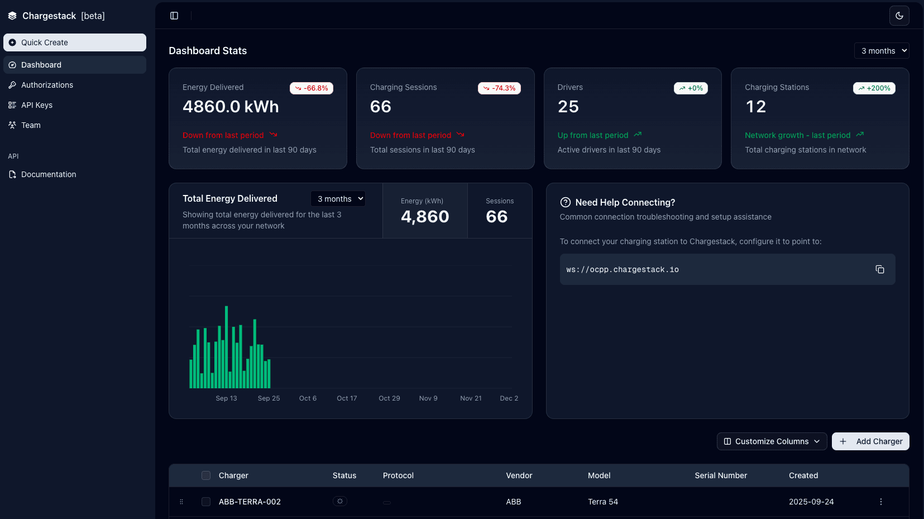The image size is (924, 519).
Task: Click the Vendor column header
Action: click(x=519, y=475)
